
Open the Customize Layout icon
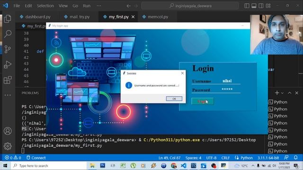click(x=268, y=6)
